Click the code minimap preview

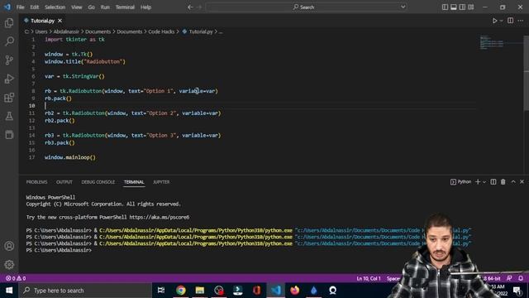tap(492, 42)
